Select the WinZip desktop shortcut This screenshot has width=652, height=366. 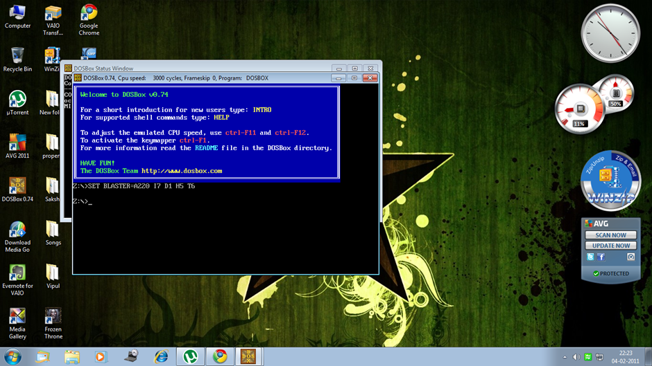coord(52,60)
